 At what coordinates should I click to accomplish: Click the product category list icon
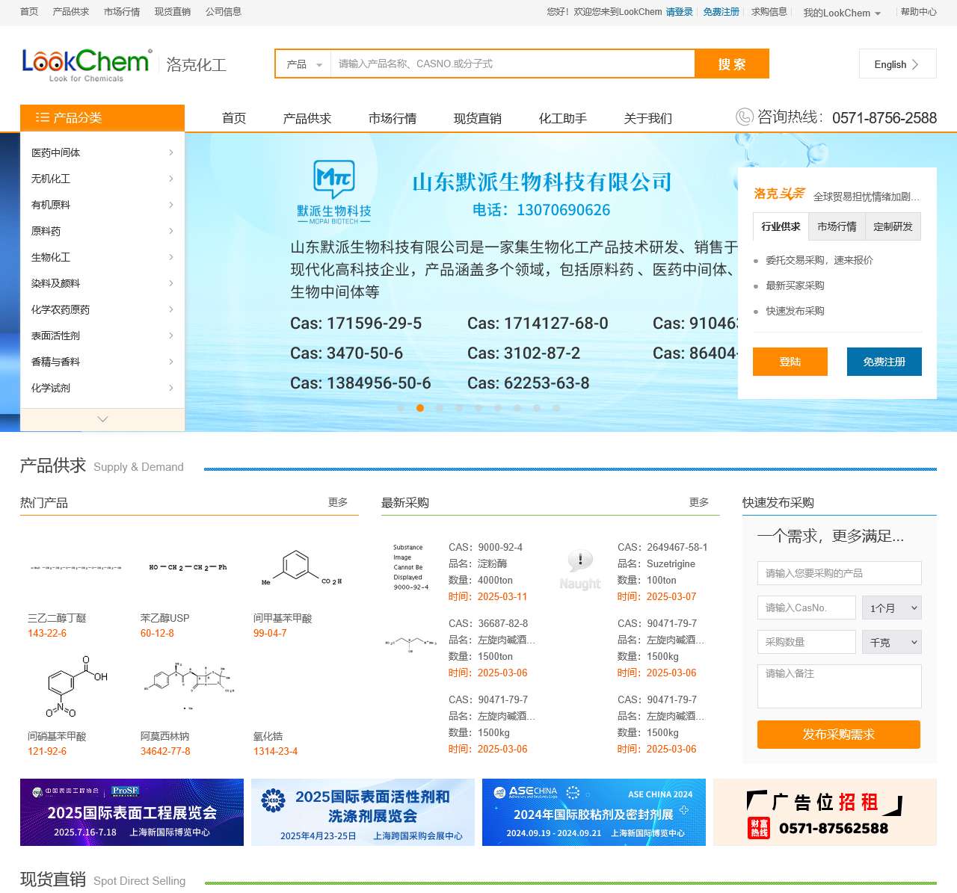(x=43, y=117)
